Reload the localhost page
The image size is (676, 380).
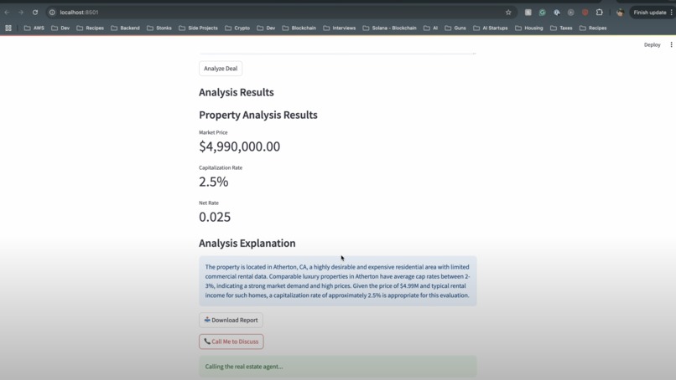point(35,13)
